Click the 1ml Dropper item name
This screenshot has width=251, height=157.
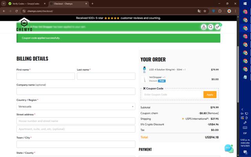[155, 77]
